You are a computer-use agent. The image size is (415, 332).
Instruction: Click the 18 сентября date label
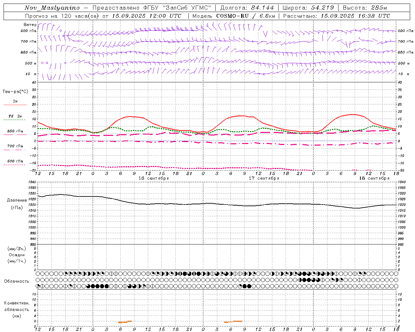pos(374,178)
